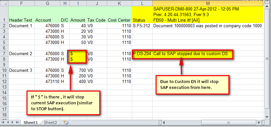
Task: Insert a new worksheet icon
Action: (66, 122)
